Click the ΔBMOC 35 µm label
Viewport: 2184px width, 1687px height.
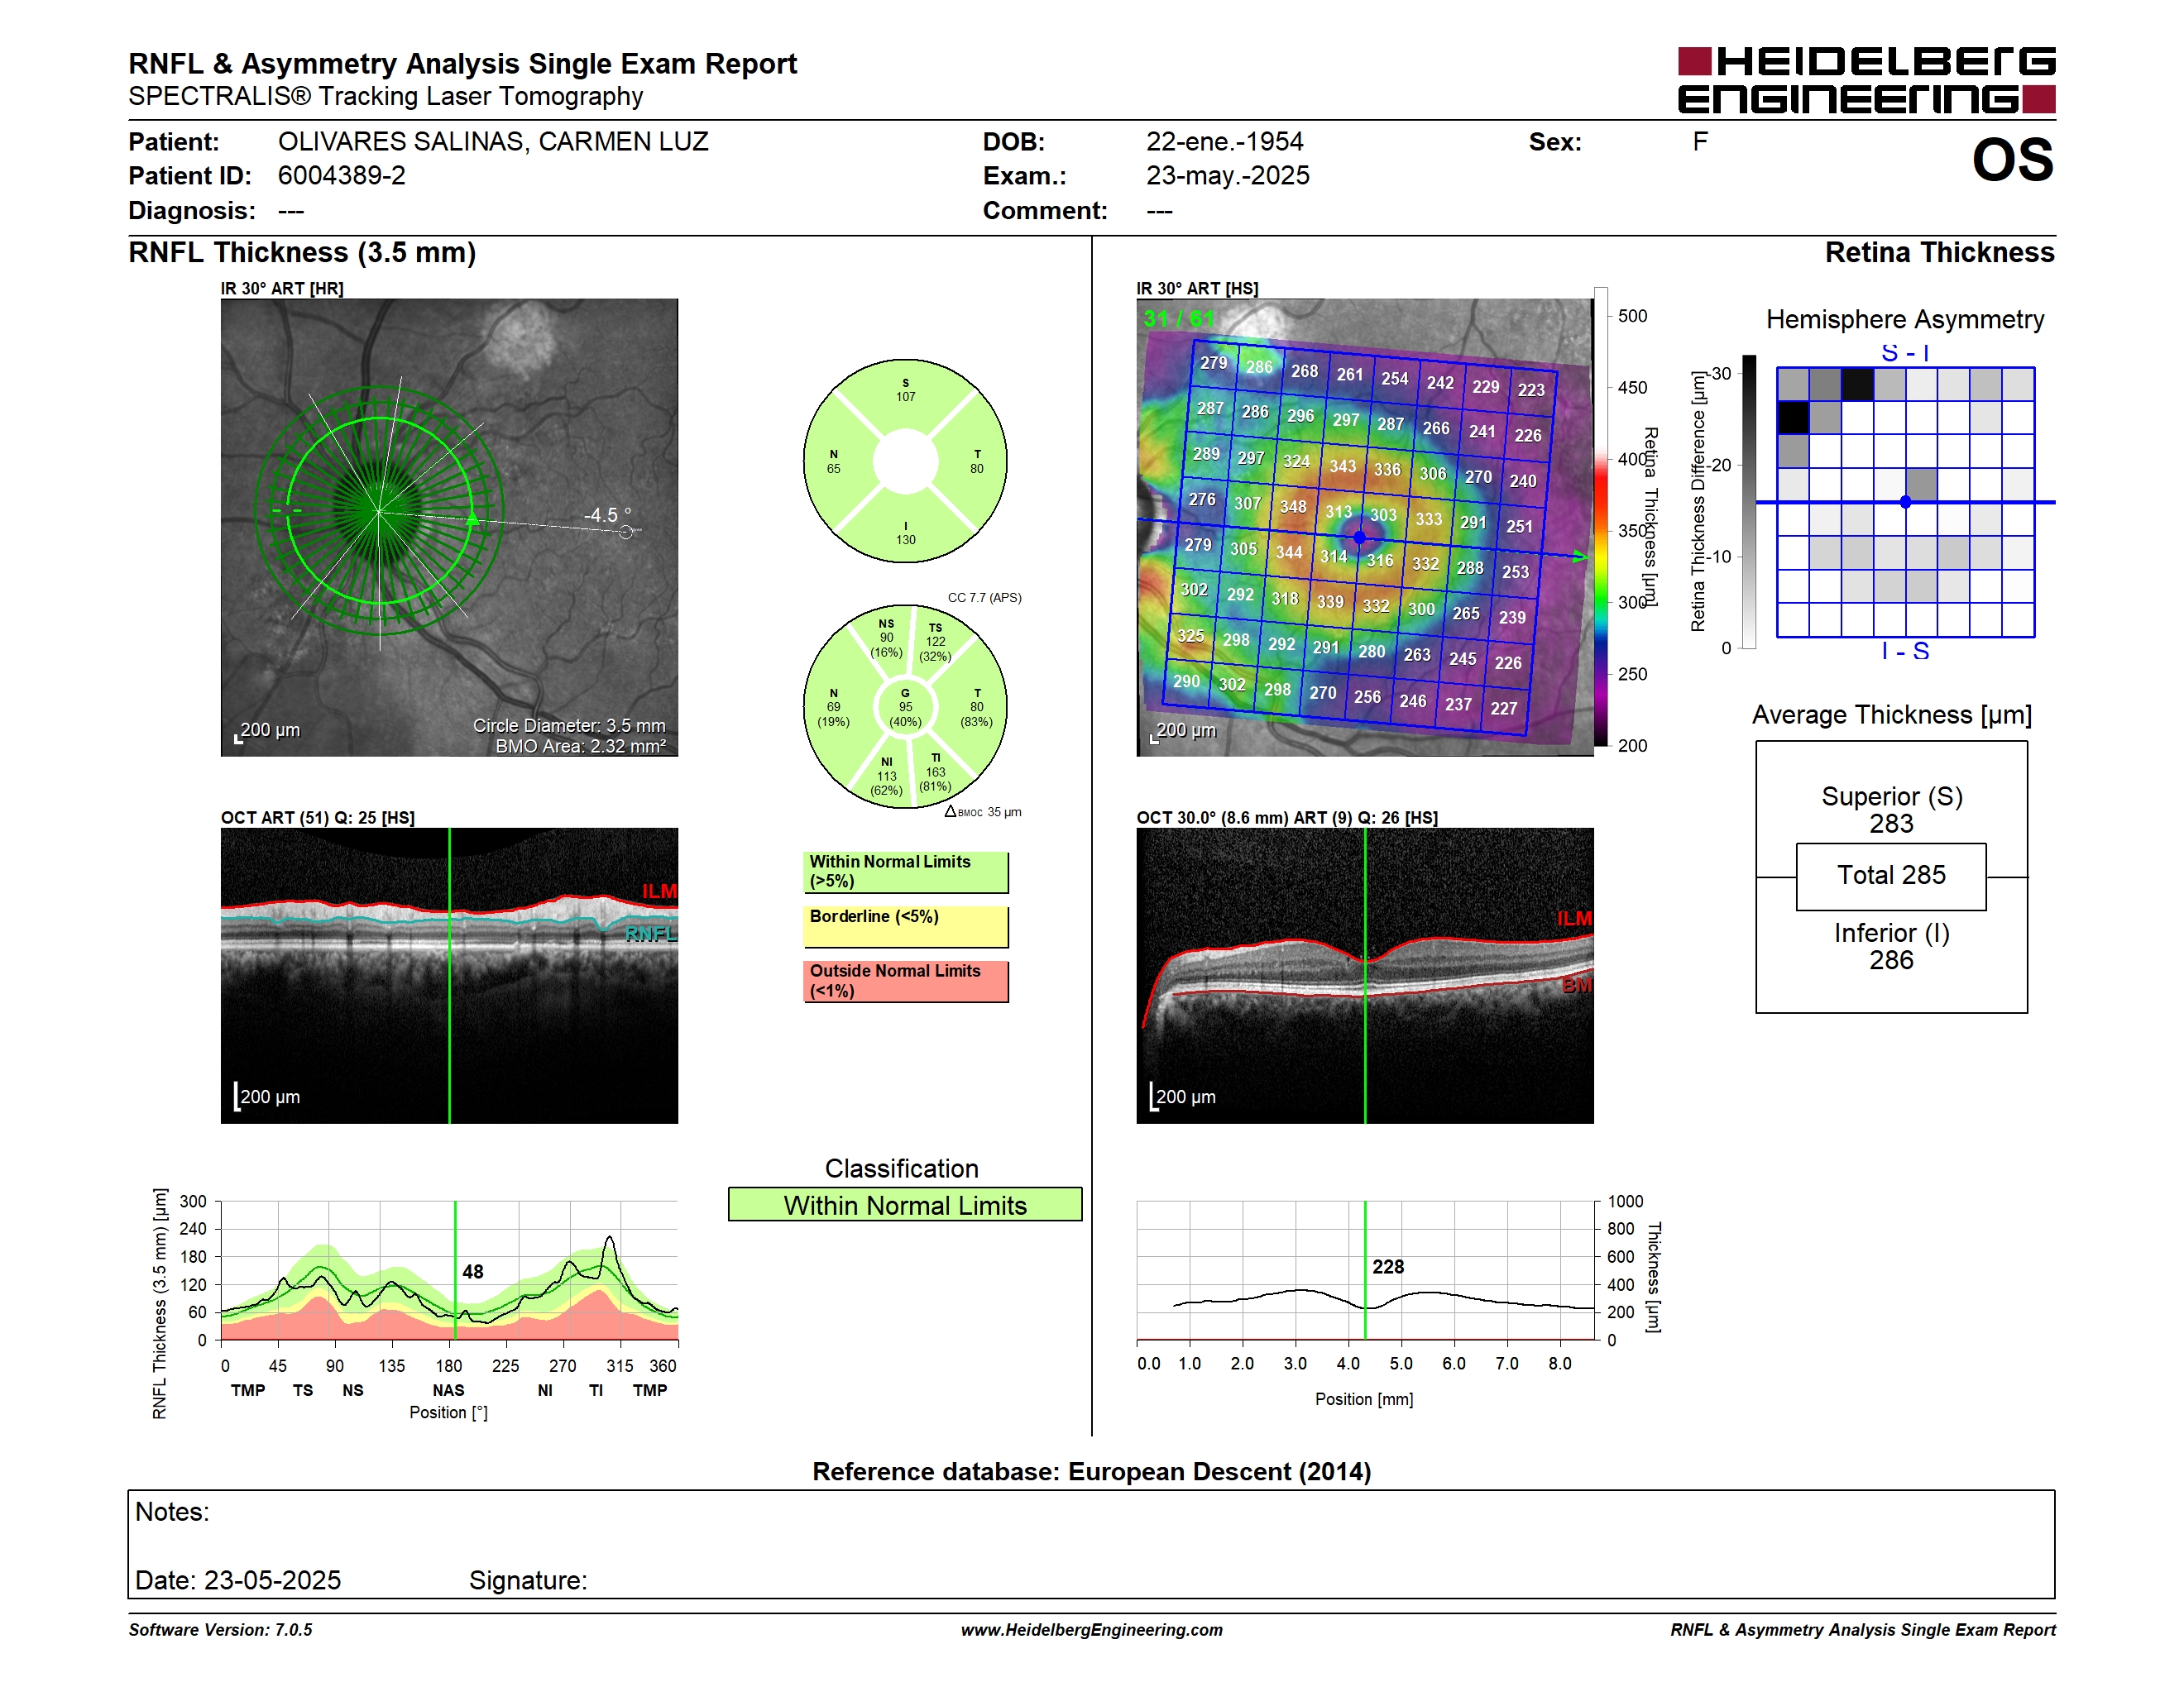[983, 811]
